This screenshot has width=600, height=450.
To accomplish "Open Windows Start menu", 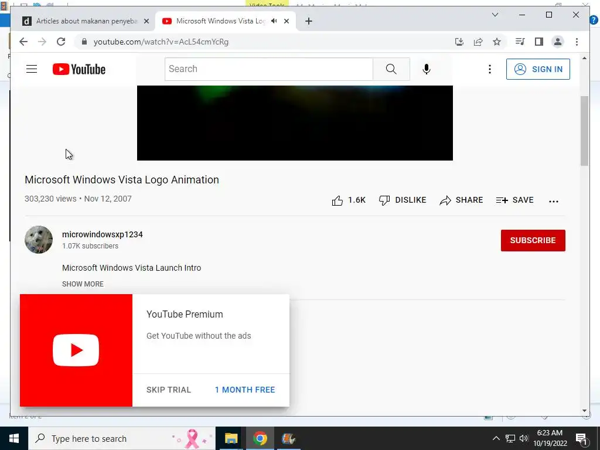I will [x=14, y=438].
